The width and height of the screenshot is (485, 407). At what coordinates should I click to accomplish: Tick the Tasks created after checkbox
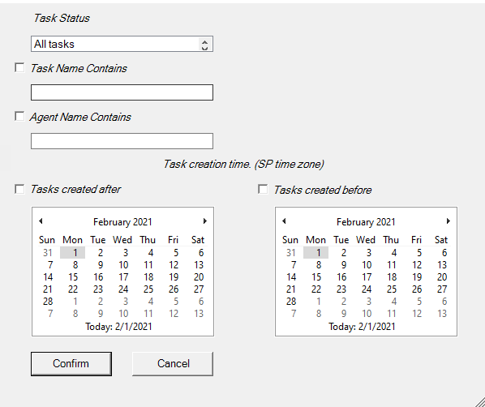[19, 189]
